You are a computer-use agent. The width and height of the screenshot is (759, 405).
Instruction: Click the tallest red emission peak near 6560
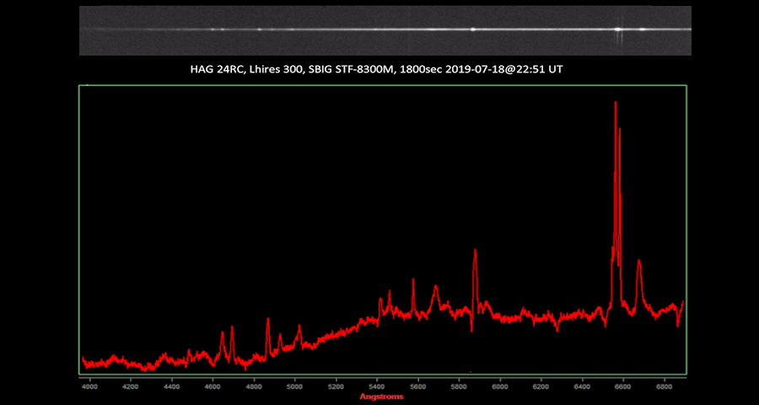[616, 104]
